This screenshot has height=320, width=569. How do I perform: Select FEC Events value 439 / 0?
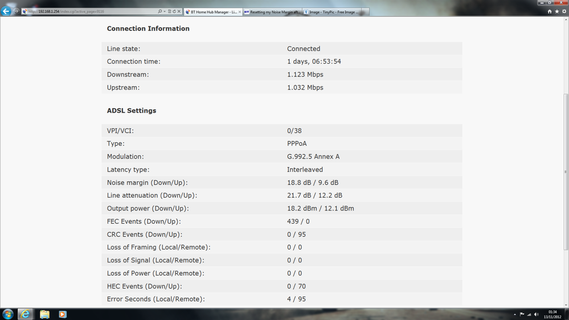pos(298,221)
